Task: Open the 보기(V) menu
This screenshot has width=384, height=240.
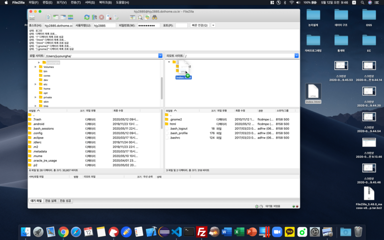Action: [62, 2]
